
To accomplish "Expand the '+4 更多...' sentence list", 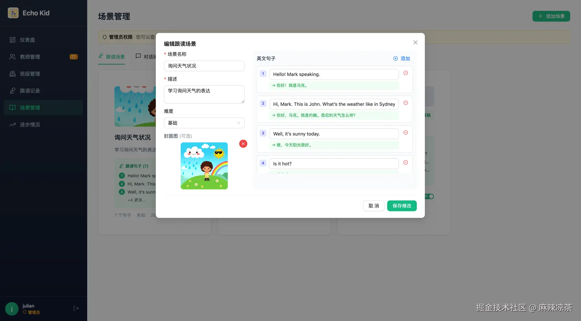I will [x=136, y=200].
